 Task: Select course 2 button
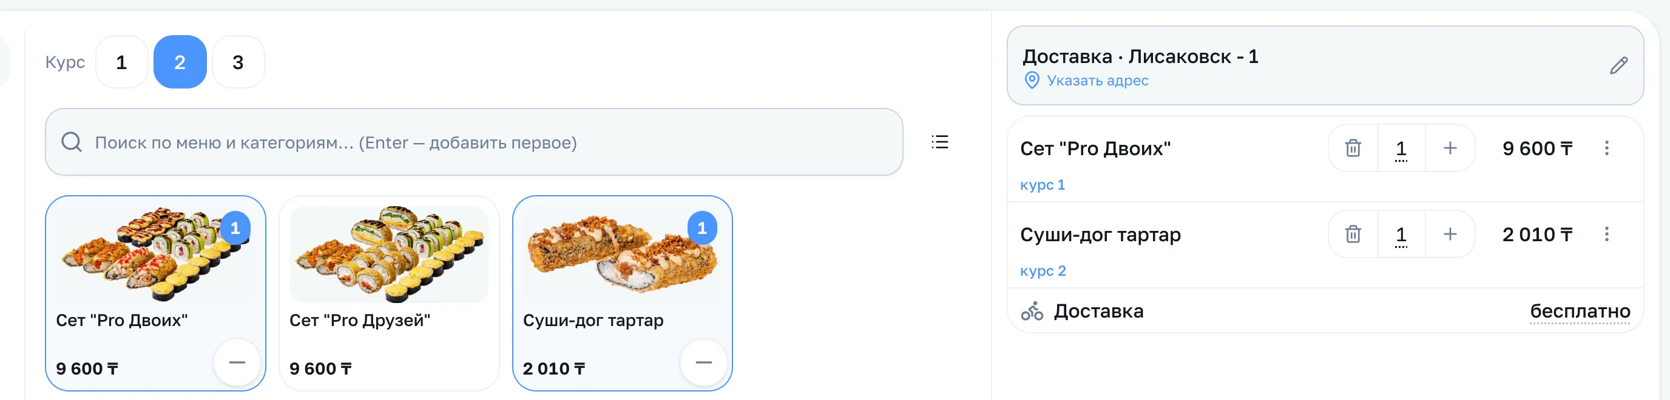point(180,62)
